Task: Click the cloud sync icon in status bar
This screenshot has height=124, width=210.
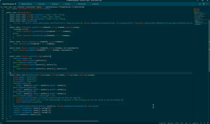Action: 190,123
